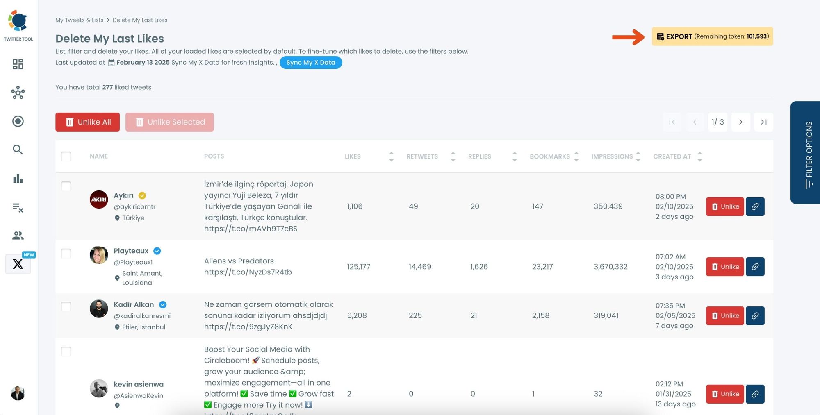The width and height of the screenshot is (820, 415).
Task: Open kevin asienwa's profile avatar
Action: tap(99, 388)
